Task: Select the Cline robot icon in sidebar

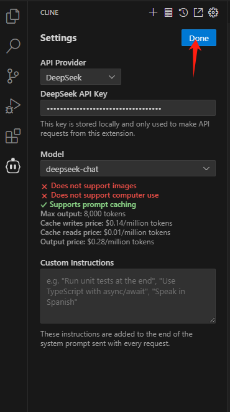Action: [x=13, y=166]
